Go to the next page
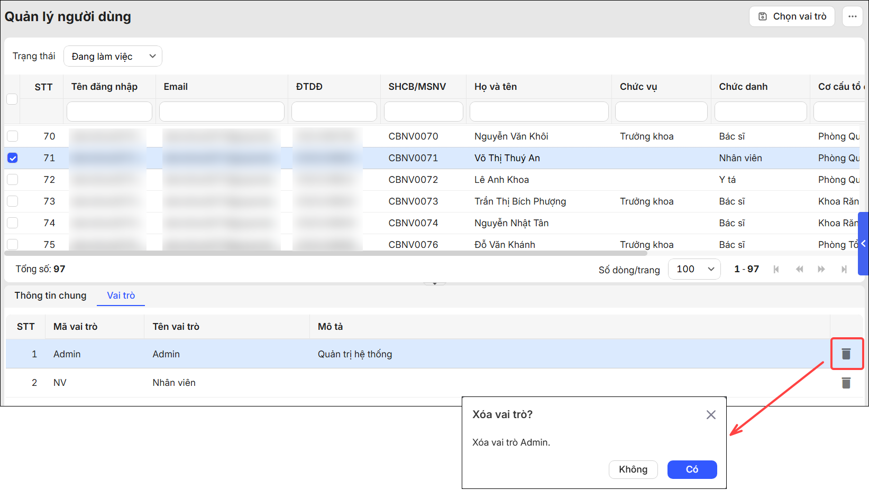Image resolution: width=869 pixels, height=499 pixels. coord(821,269)
